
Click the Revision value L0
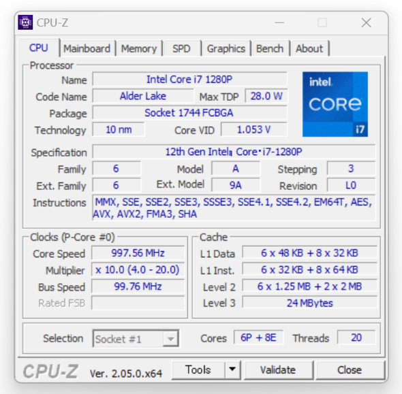[351, 185]
